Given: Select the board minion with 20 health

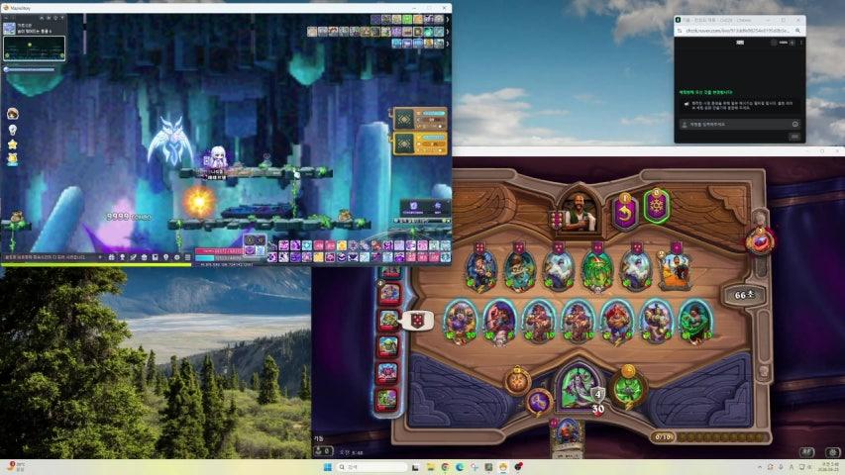Looking at the screenshot, I should click(x=461, y=322).
